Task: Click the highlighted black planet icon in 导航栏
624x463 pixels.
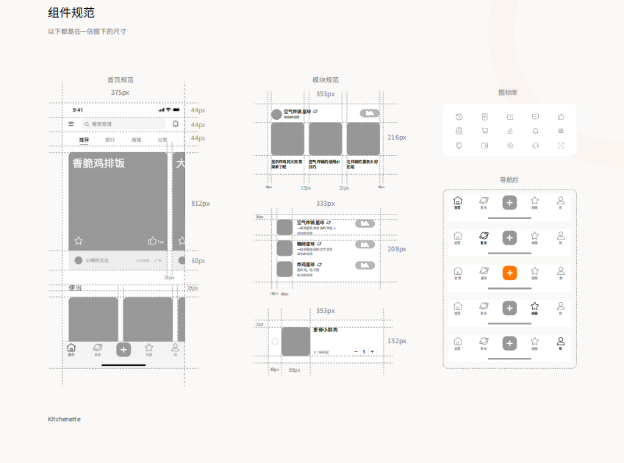Action: click(x=484, y=236)
